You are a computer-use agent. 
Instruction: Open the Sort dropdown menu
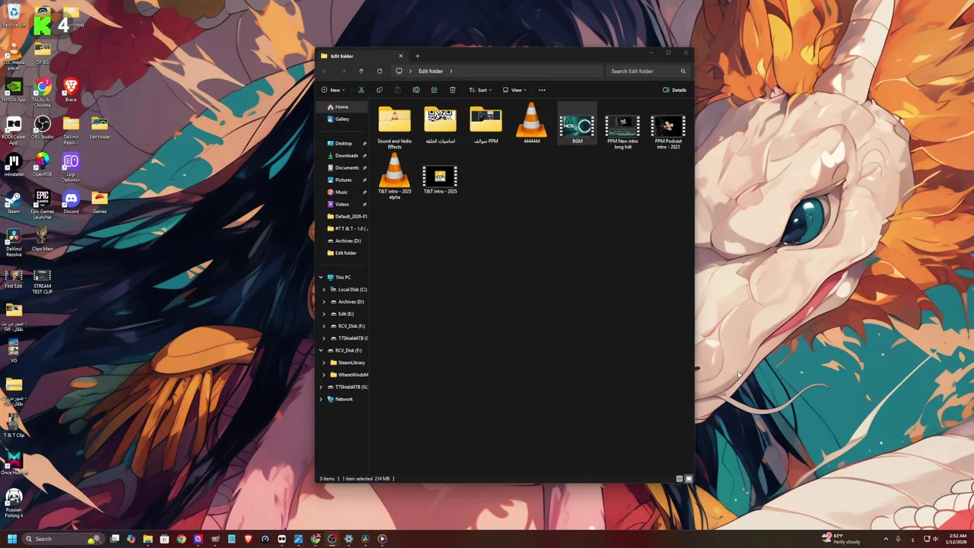[x=479, y=90]
